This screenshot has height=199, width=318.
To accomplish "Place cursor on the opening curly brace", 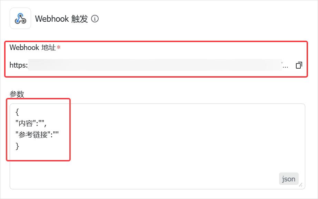I will [x=17, y=112].
